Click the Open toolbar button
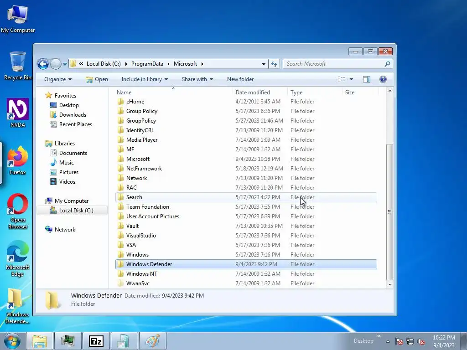Image resolution: width=467 pixels, height=350 pixels. [97, 79]
